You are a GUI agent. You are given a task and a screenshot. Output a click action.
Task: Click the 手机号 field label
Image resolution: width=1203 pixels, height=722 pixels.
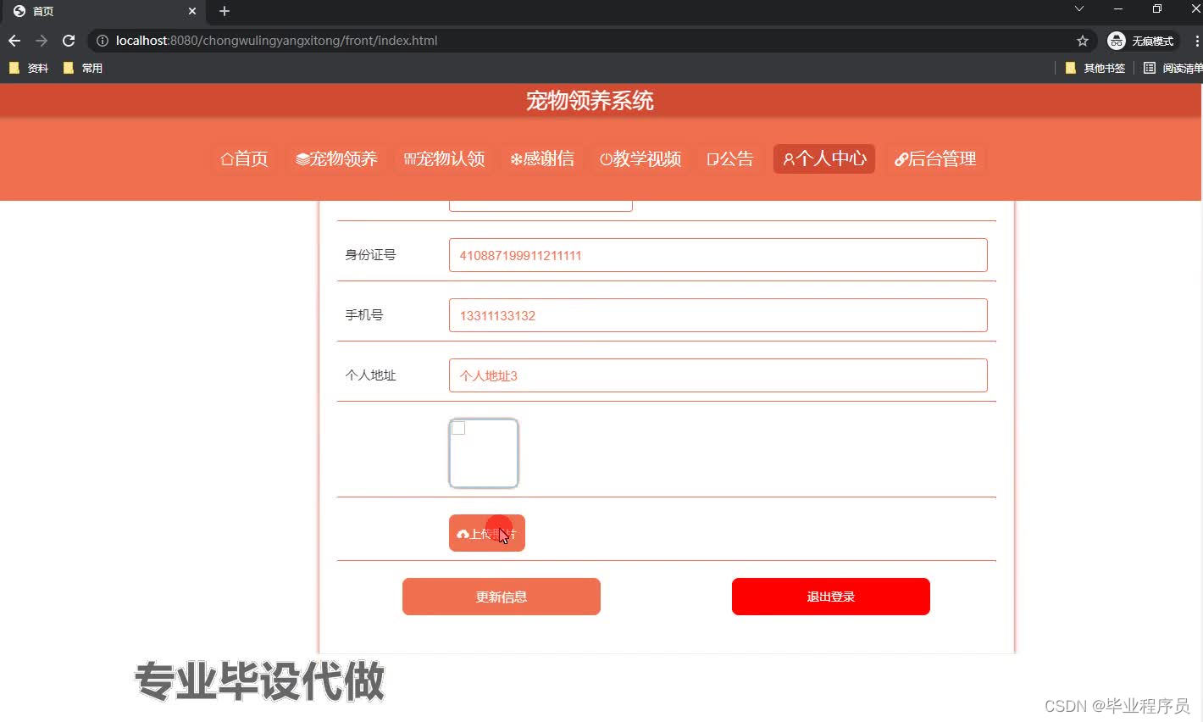[364, 315]
